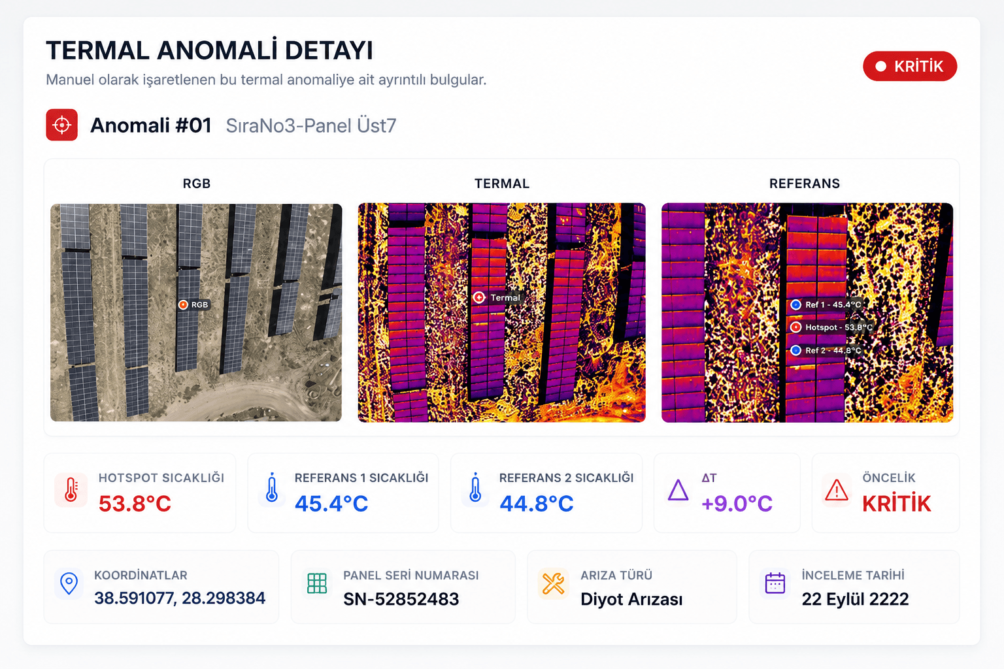Click the serial number SN-52852483
This screenshot has width=1004, height=669.
(x=401, y=599)
